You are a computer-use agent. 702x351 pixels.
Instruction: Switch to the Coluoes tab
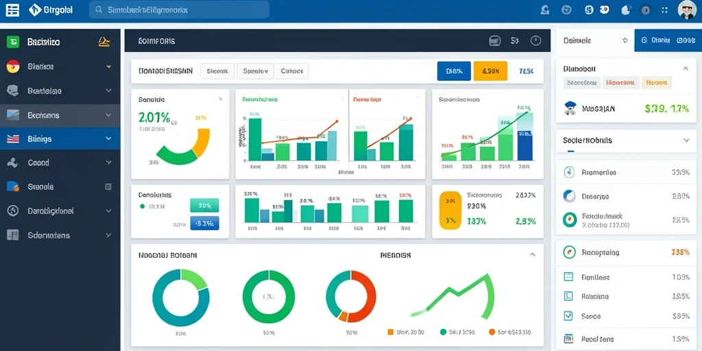click(x=292, y=71)
